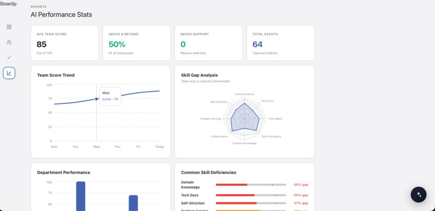
Task: Click the Domain Knowledge radar axis label
Action: pyautogui.click(x=244, y=144)
